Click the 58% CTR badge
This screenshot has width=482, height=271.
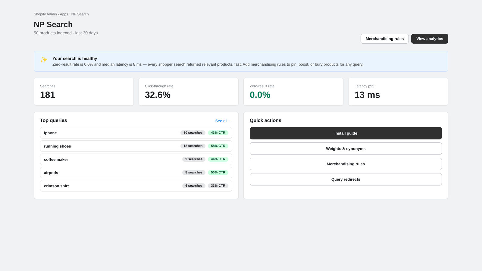tap(218, 146)
